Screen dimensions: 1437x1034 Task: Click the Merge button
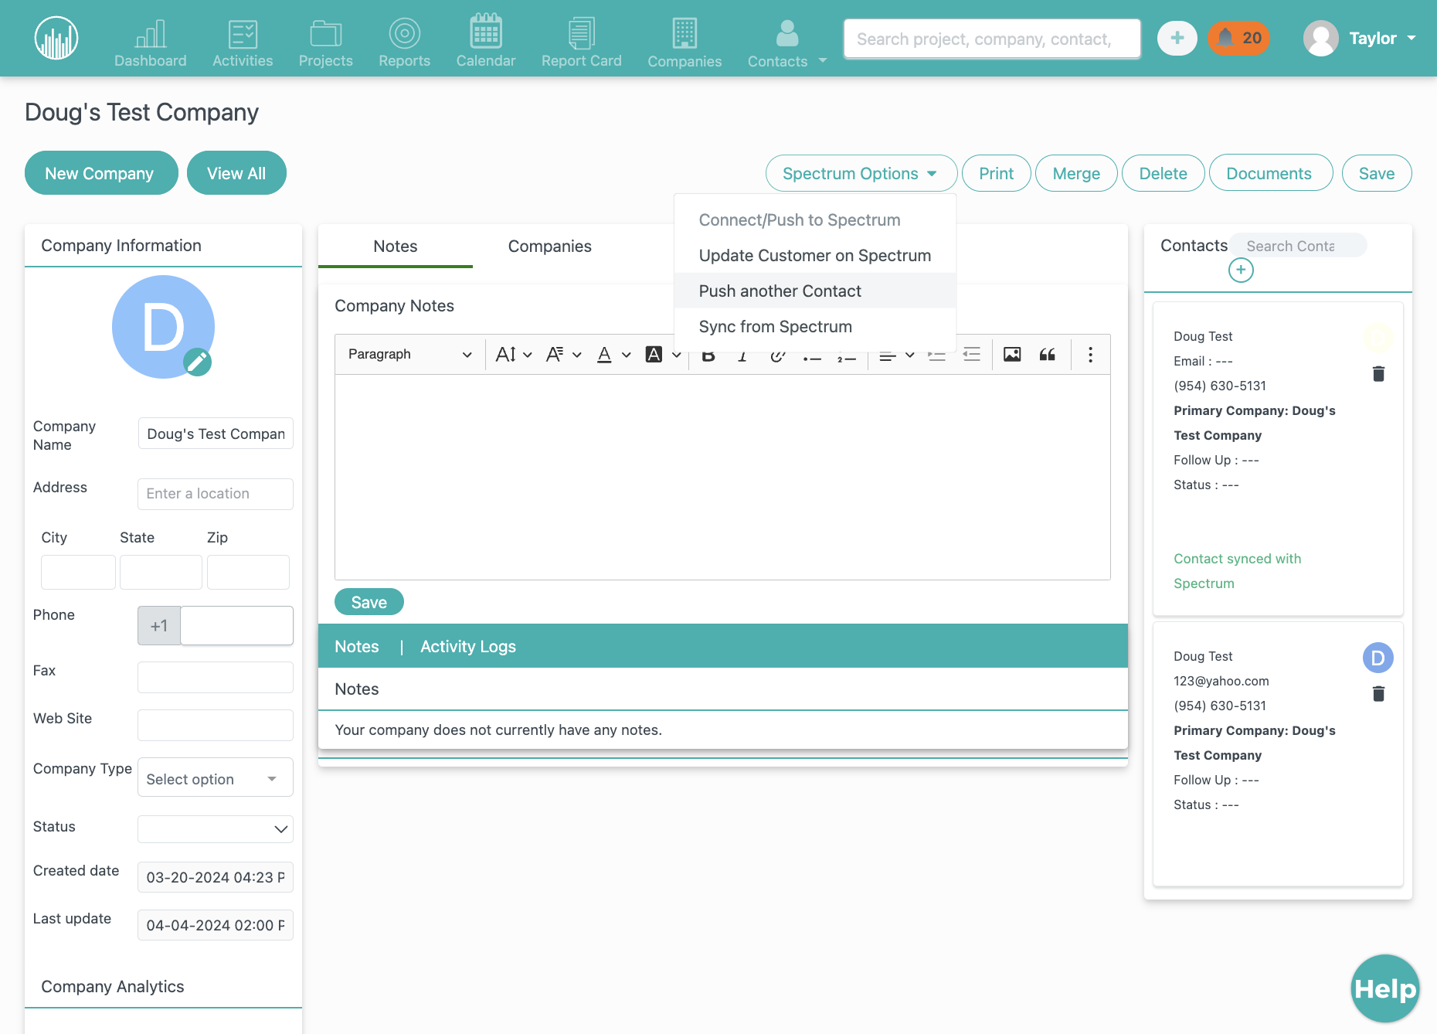tap(1075, 173)
